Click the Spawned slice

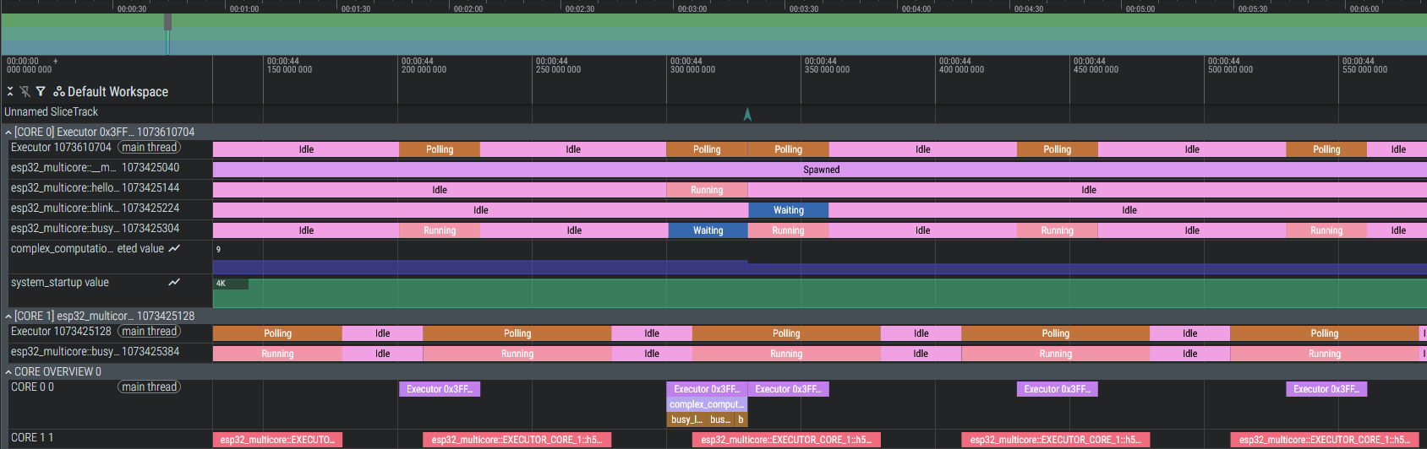820,170
